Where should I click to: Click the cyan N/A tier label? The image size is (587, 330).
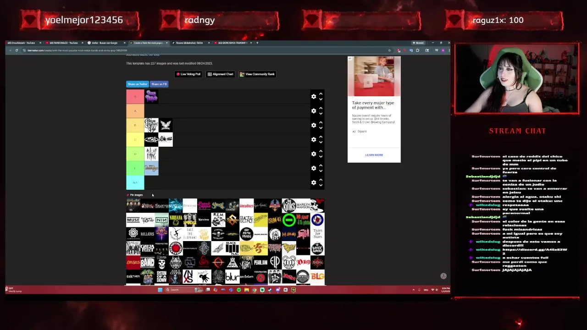(x=135, y=182)
